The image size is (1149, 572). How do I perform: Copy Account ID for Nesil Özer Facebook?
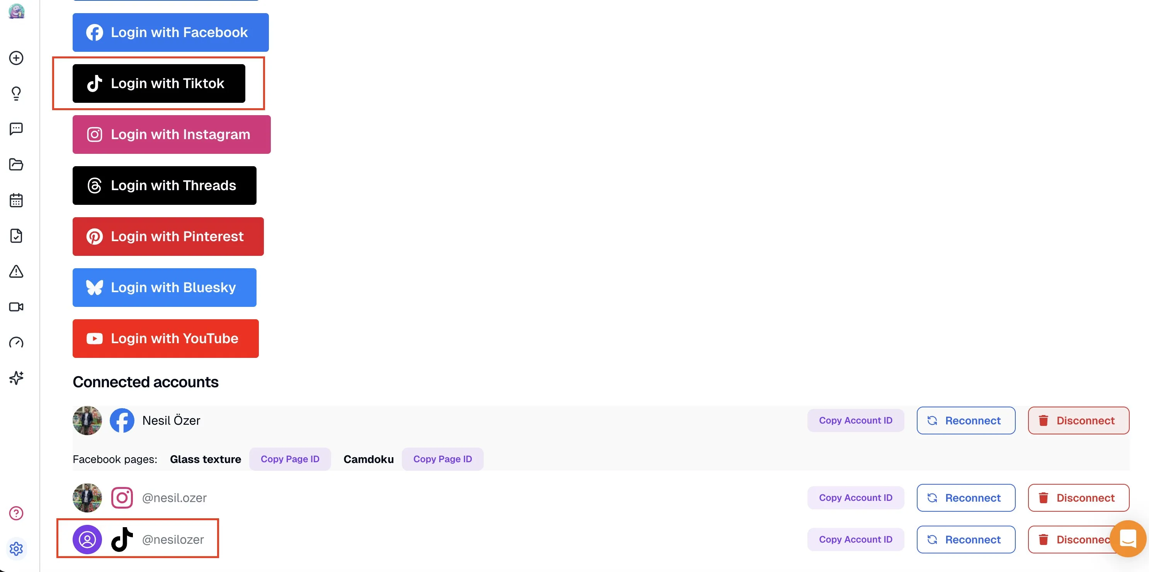855,420
